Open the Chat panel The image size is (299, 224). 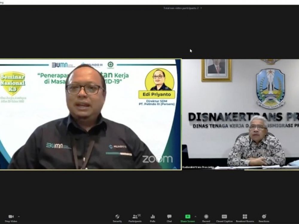click(x=169, y=217)
